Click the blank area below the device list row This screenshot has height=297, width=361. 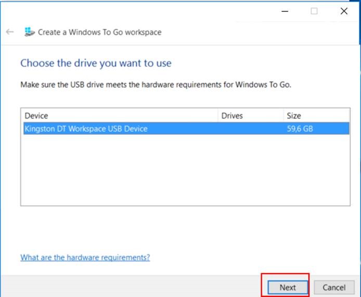[185, 171]
